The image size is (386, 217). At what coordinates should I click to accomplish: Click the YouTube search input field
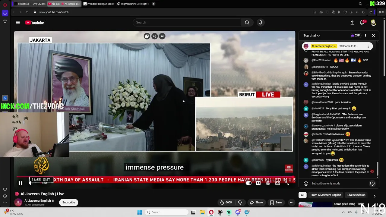[187, 22]
